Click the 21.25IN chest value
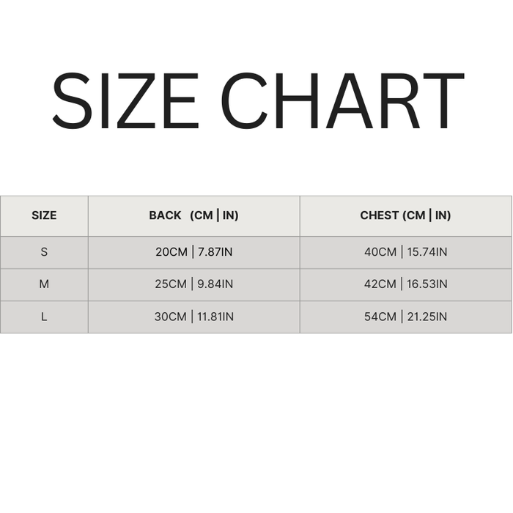This screenshot has width=513, height=513. pos(427,317)
